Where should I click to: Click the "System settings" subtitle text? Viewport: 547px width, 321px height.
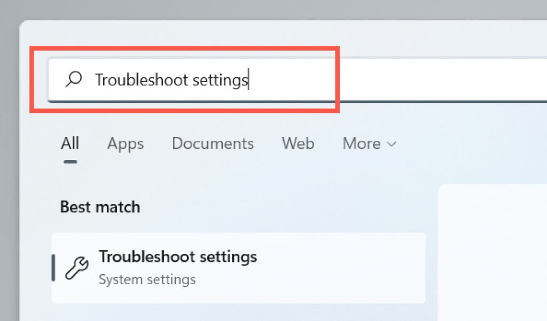[147, 279]
